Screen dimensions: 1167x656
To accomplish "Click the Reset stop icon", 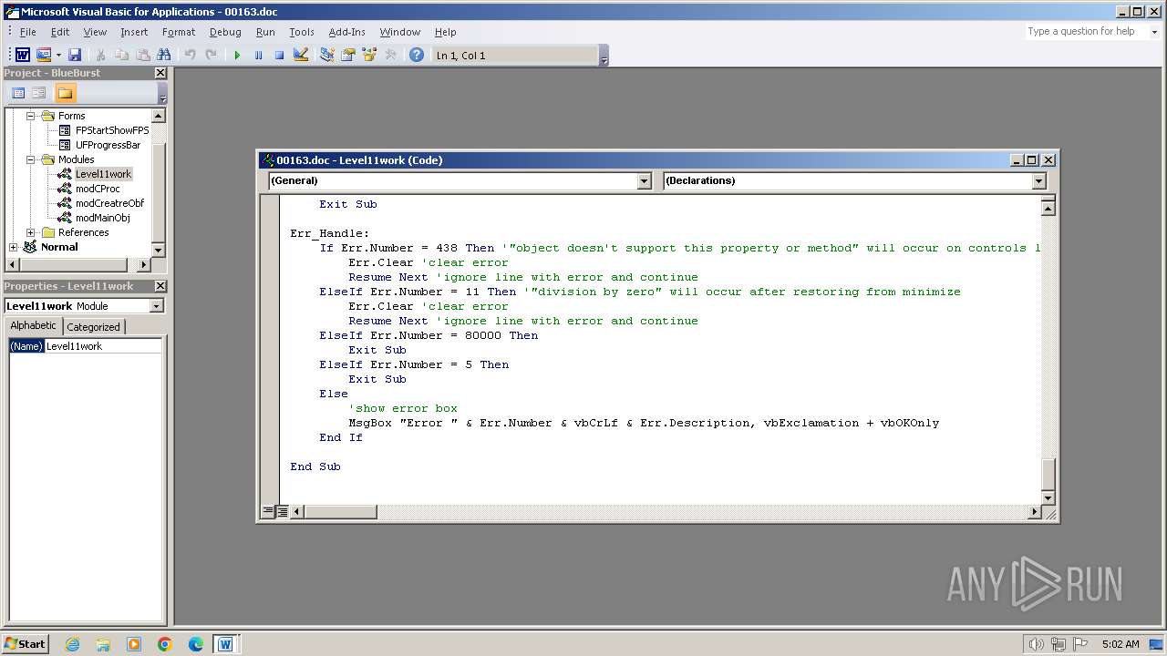I will [x=279, y=56].
